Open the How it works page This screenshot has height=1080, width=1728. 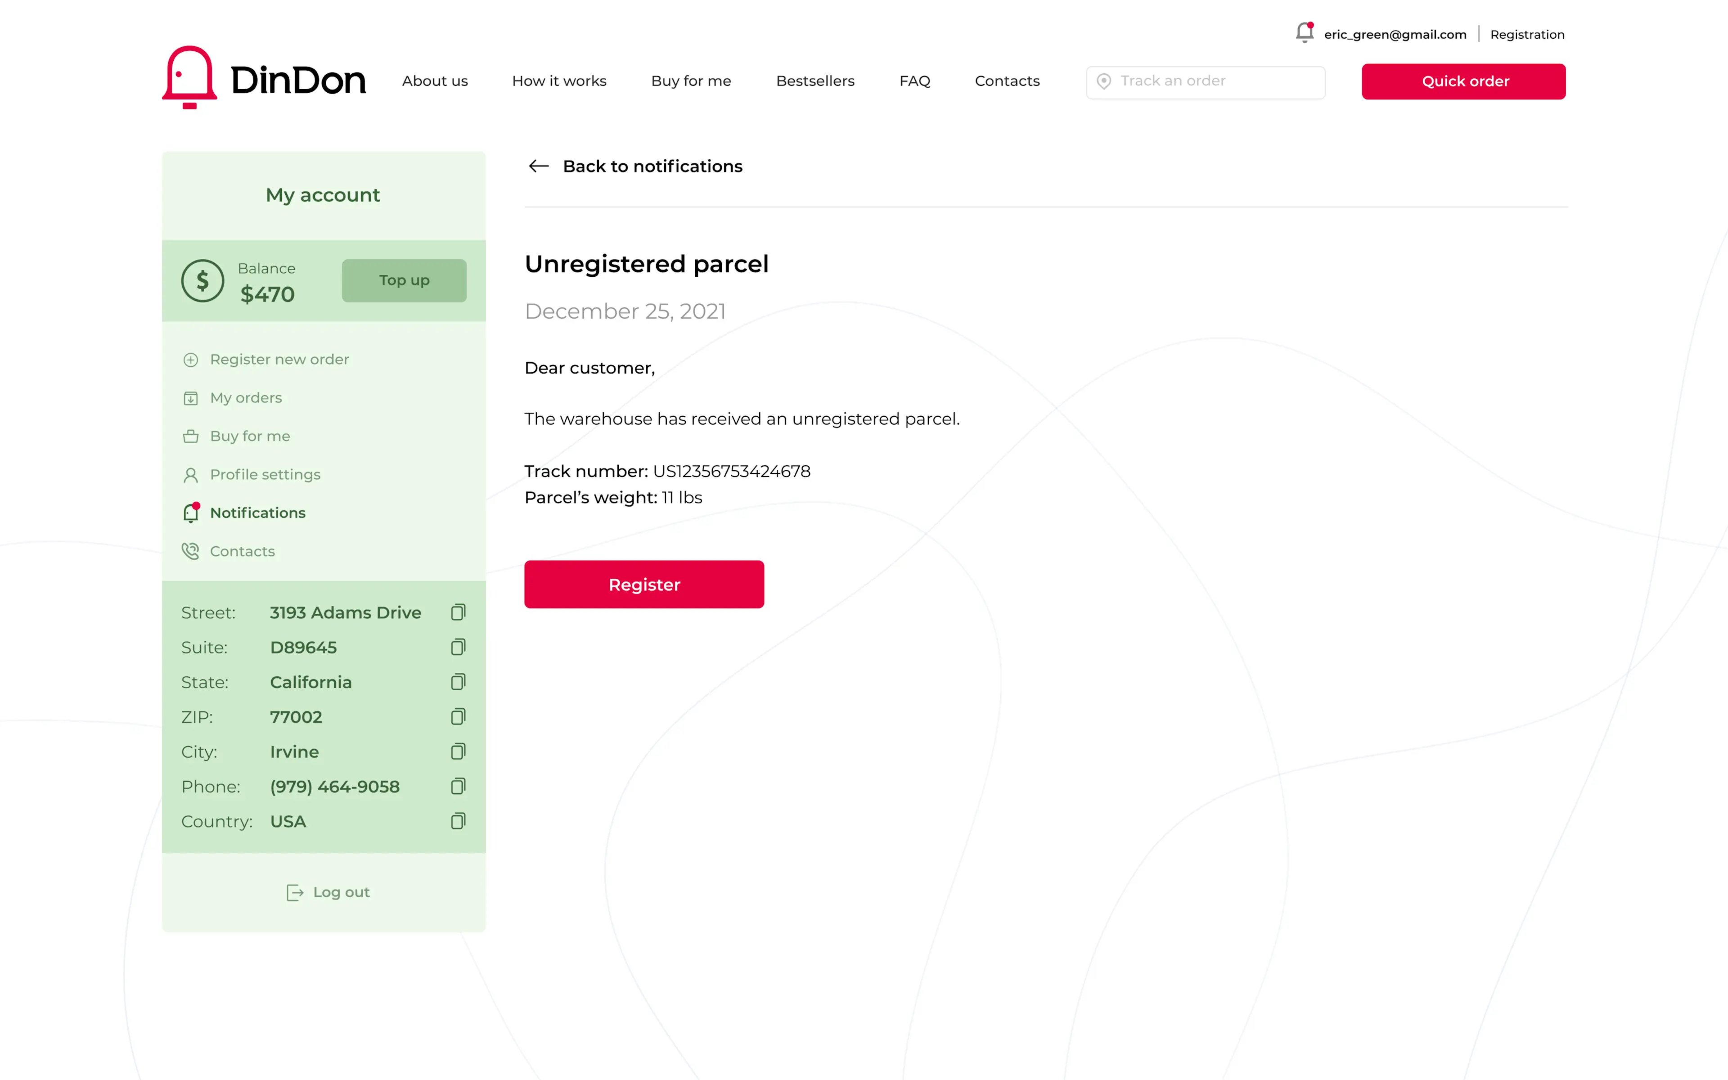pyautogui.click(x=559, y=81)
